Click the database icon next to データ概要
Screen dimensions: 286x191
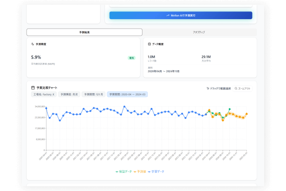click(149, 43)
